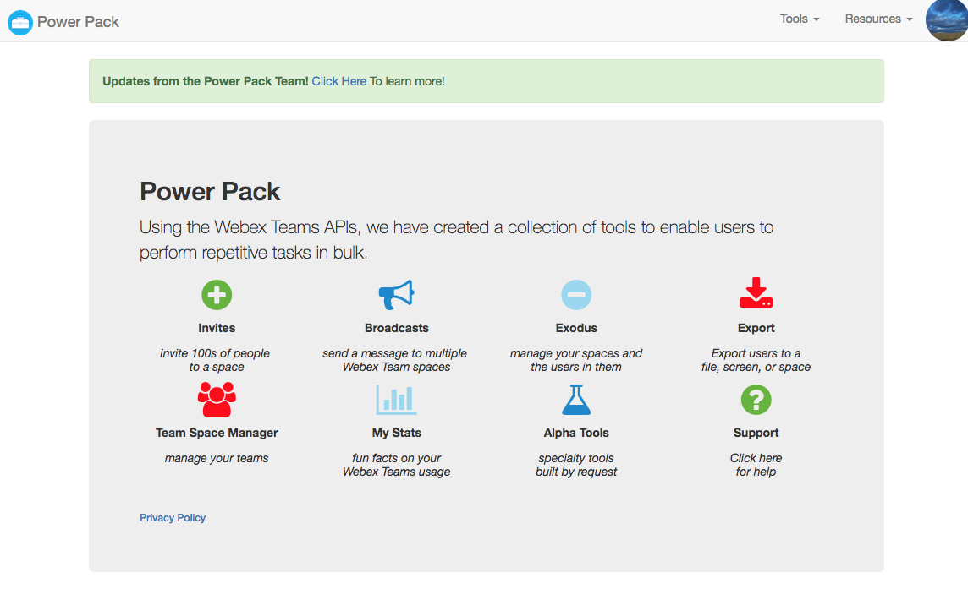The height and width of the screenshot is (600, 968).
Task: Click the Export label
Action: pyautogui.click(x=756, y=328)
